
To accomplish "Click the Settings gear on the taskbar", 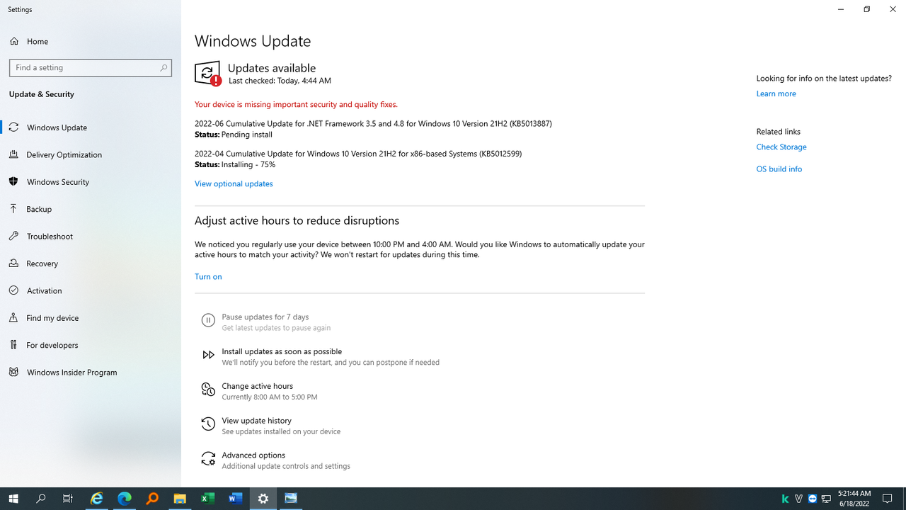I will pyautogui.click(x=263, y=499).
